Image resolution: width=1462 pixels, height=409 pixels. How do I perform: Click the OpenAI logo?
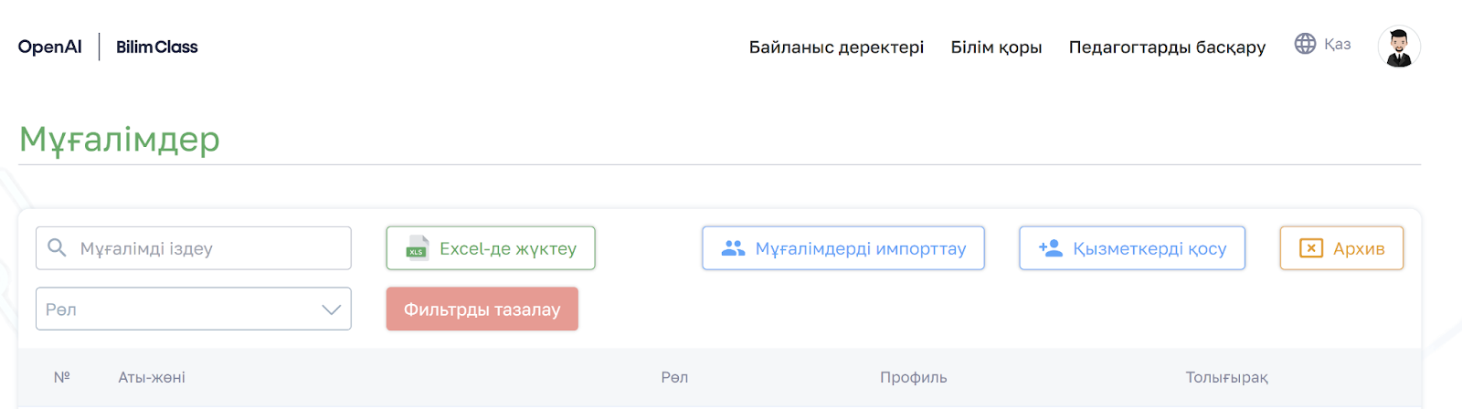(x=50, y=47)
